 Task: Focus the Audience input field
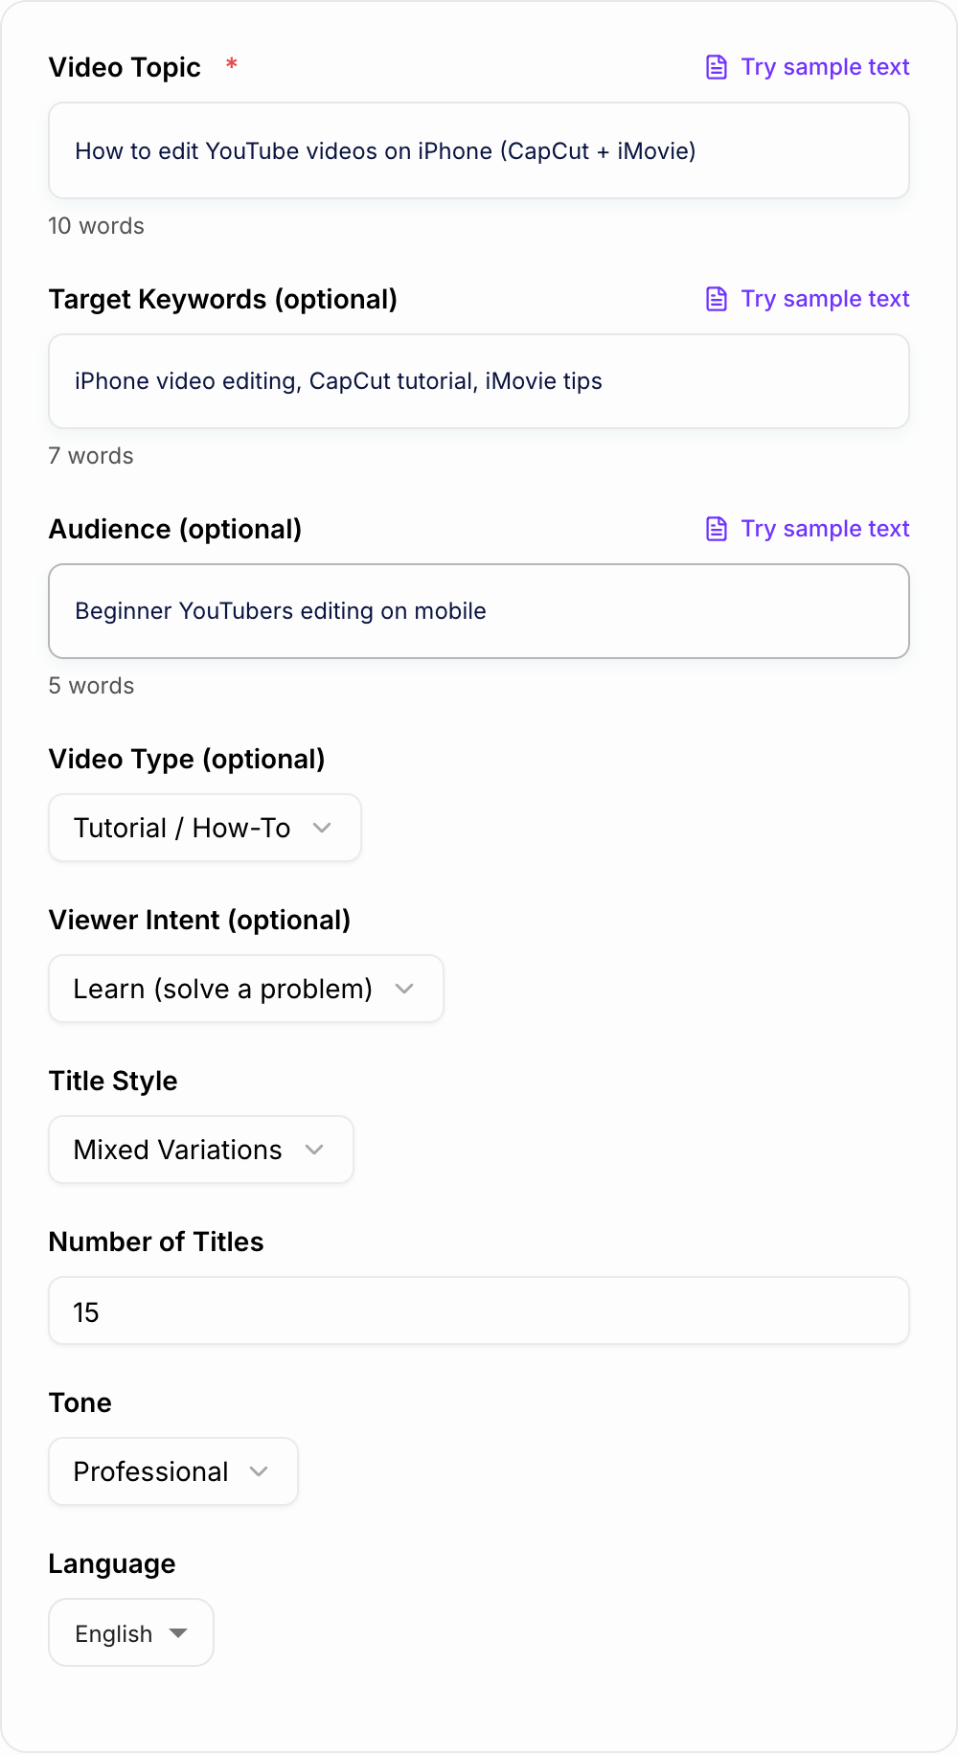(479, 611)
